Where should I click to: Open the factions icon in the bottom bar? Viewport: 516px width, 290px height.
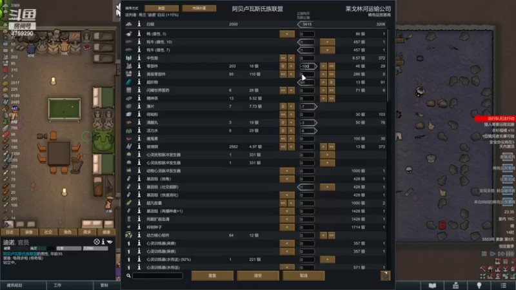pos(455,285)
